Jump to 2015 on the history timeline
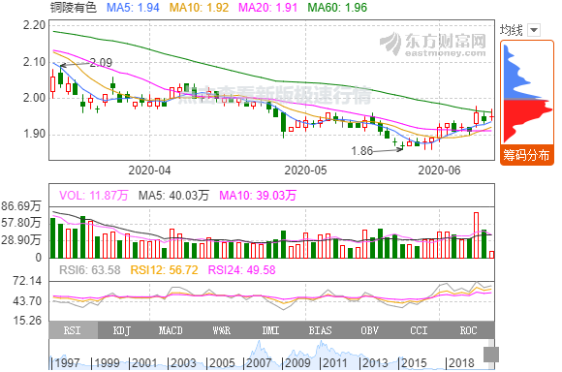 click(414, 363)
